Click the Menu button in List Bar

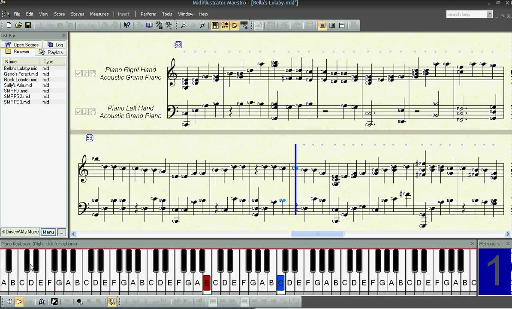48,232
